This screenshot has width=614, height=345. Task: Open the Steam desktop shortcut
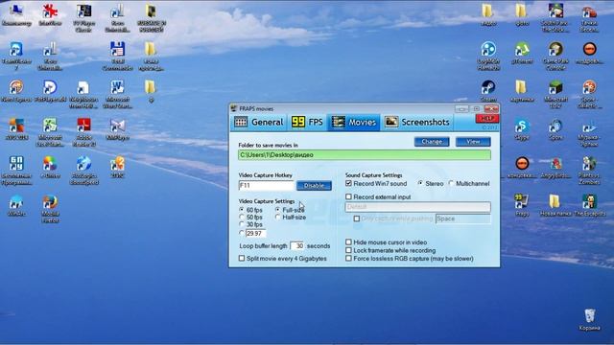click(x=488, y=90)
